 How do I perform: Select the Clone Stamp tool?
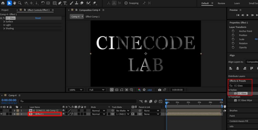point(77,3)
